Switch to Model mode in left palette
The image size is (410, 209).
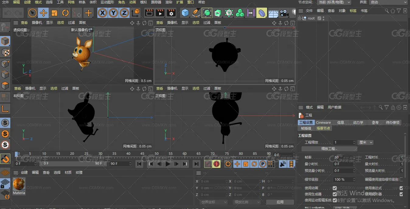click(5, 41)
